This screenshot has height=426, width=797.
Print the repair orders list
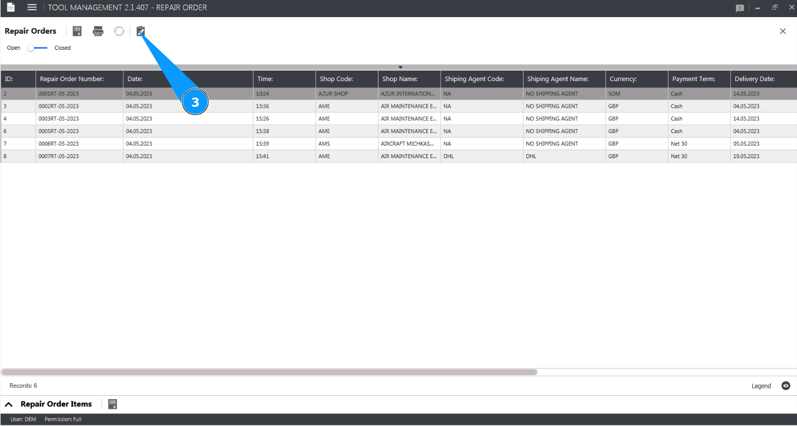coord(98,31)
